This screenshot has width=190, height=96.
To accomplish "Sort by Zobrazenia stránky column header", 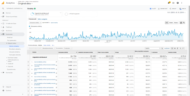I will [x=68, y=52].
